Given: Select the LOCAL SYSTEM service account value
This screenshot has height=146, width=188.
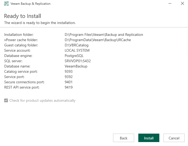Looking at the screenshot, I should pos(77,51).
